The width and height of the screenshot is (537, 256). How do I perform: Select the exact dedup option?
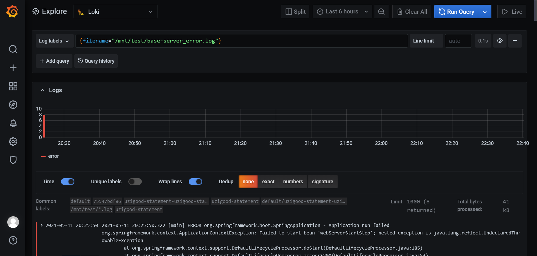pyautogui.click(x=268, y=182)
